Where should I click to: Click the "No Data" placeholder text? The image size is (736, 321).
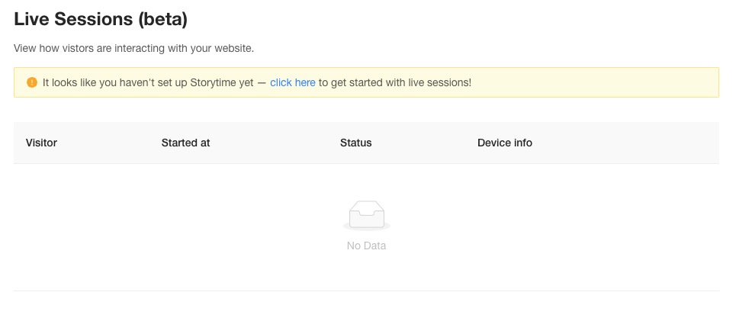coord(366,246)
